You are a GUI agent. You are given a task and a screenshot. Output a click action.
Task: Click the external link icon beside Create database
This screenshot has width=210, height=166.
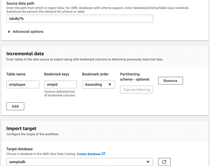[103, 154]
